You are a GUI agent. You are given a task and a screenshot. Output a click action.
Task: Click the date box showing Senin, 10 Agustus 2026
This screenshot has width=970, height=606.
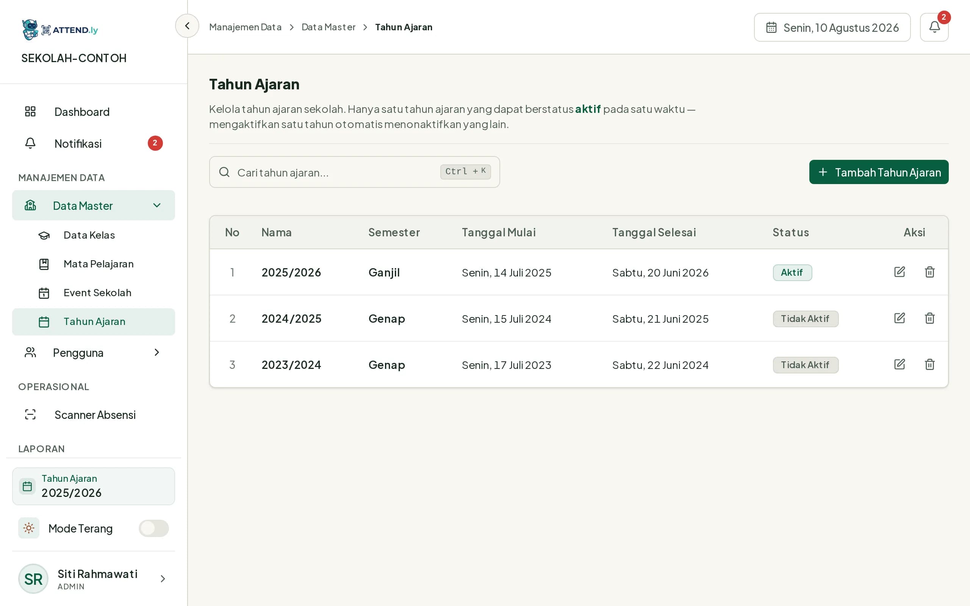(x=832, y=27)
